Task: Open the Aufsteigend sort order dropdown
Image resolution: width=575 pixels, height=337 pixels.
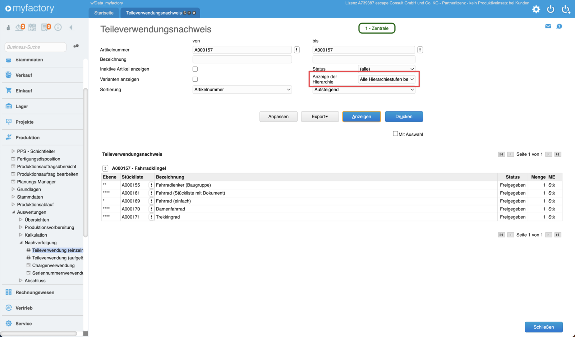Action: point(364,90)
